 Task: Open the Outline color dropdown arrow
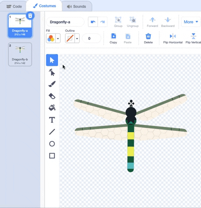click(x=77, y=39)
